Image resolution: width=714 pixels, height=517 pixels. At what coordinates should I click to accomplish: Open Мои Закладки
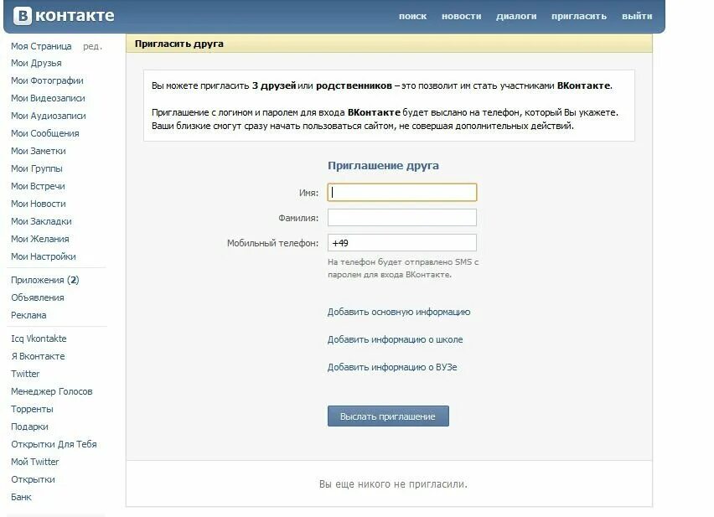point(41,222)
